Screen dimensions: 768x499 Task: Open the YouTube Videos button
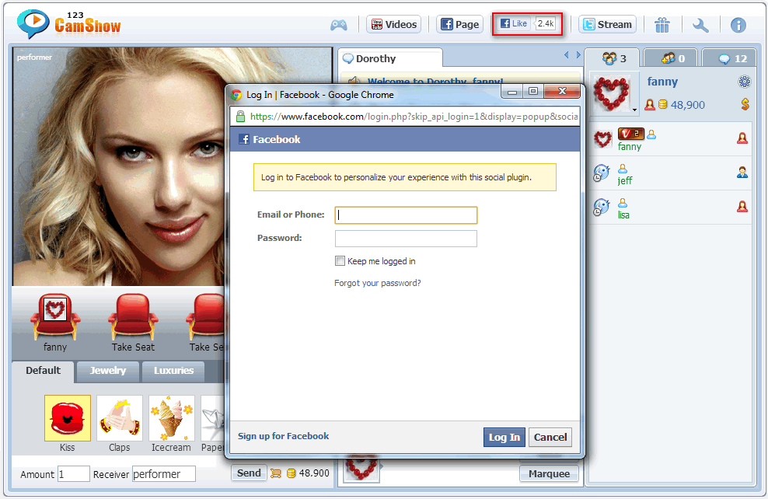(x=394, y=25)
